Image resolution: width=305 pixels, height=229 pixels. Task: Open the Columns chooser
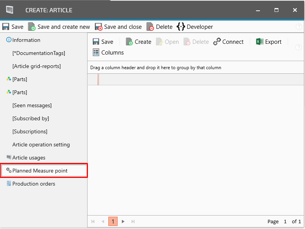tap(96, 53)
